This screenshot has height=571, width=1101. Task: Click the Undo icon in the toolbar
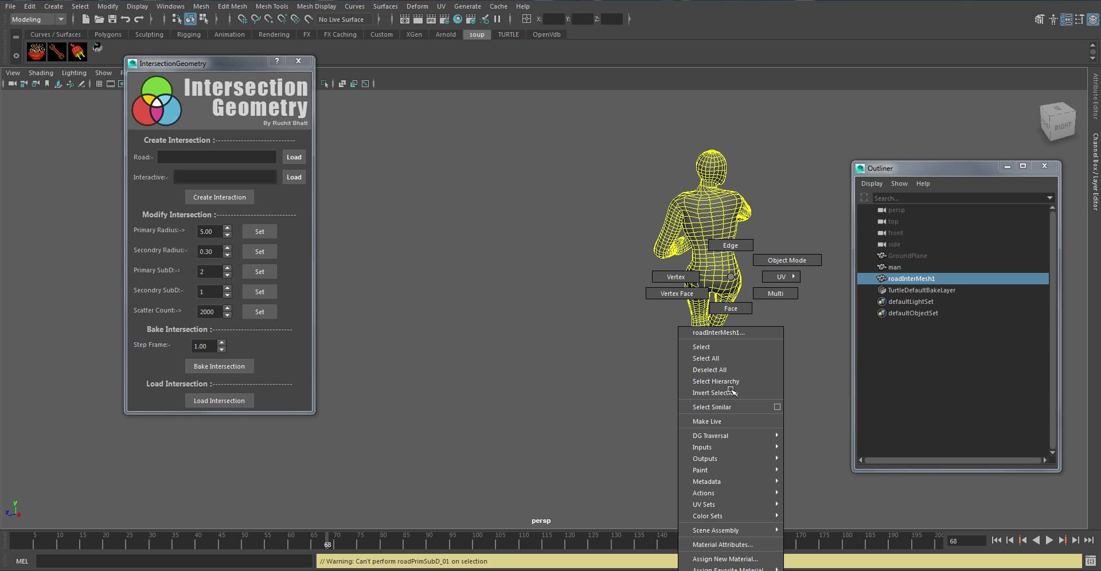126,19
